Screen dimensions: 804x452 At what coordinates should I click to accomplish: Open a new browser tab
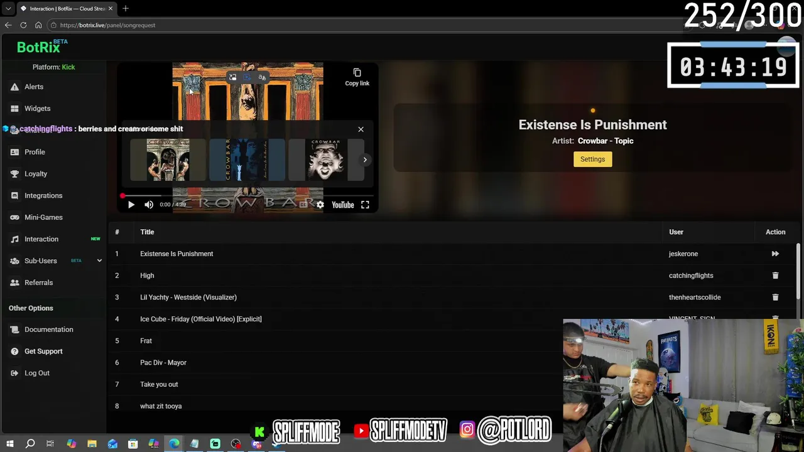pyautogui.click(x=126, y=8)
